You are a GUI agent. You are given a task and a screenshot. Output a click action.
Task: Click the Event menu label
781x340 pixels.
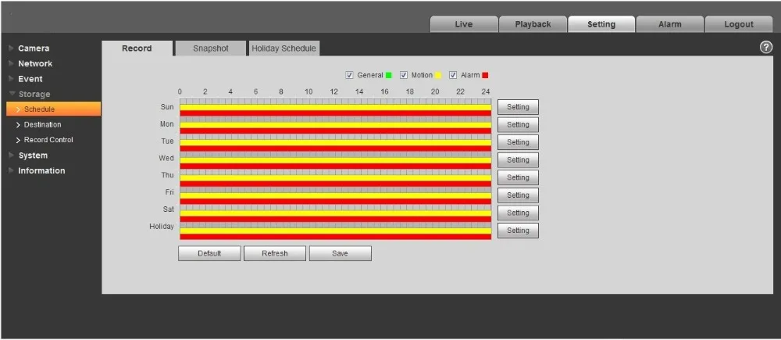(30, 79)
